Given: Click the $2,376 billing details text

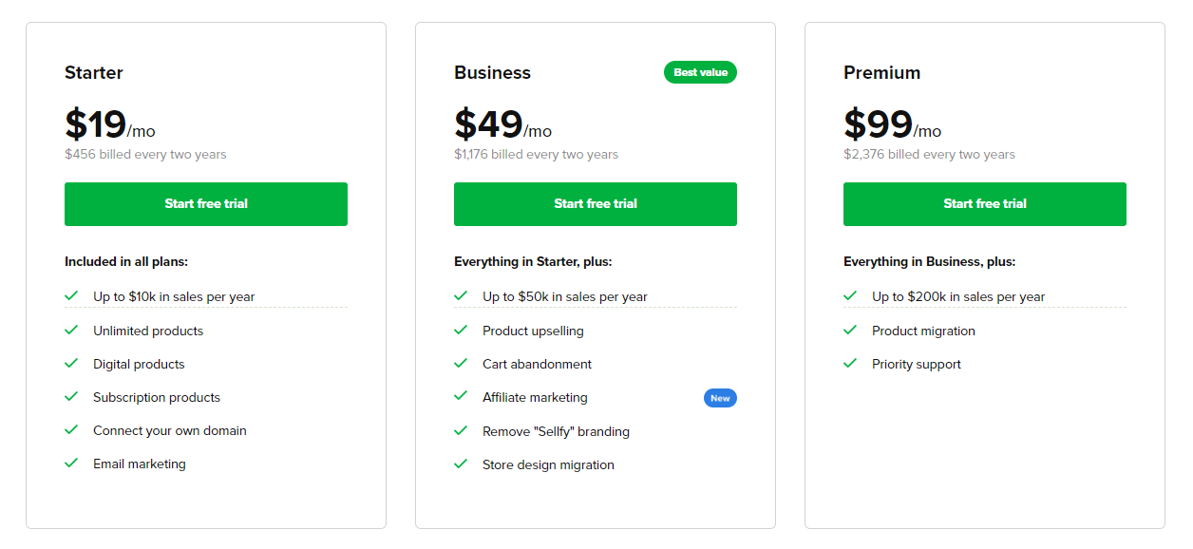Looking at the screenshot, I should tap(929, 154).
